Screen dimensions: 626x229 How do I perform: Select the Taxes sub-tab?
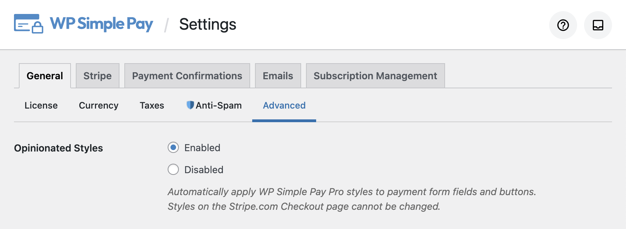[x=152, y=105]
